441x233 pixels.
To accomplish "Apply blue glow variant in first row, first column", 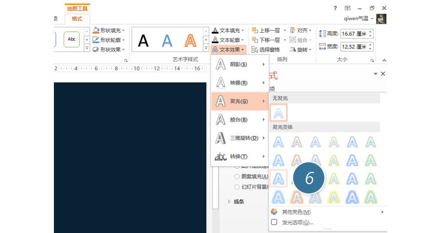I will click(278, 142).
